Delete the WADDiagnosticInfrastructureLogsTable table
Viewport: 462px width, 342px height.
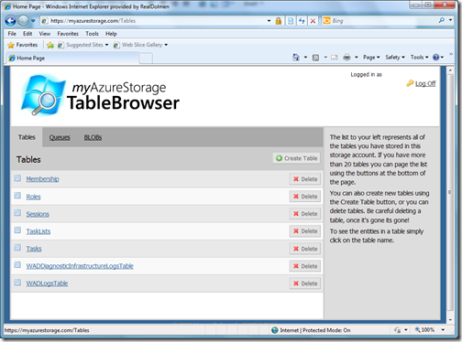coord(305,266)
